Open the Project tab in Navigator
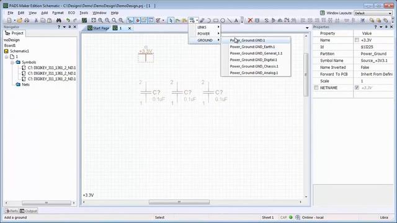This screenshot has width=397, height=223. point(14,33)
